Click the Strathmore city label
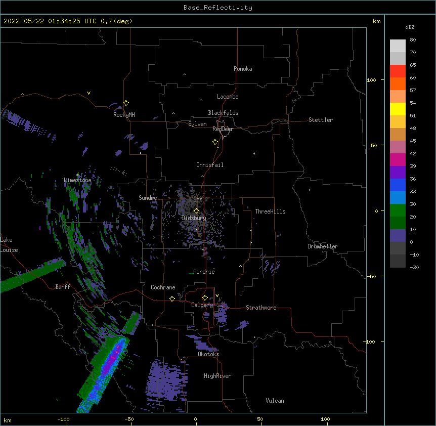 point(261,308)
